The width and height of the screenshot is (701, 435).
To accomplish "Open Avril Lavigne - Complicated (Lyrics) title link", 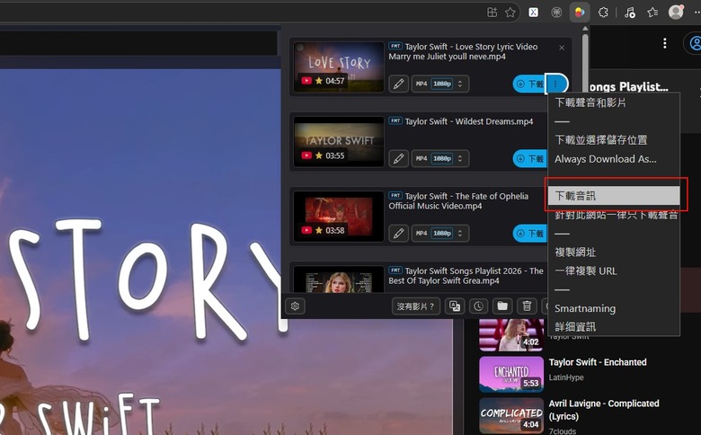I will click(604, 410).
